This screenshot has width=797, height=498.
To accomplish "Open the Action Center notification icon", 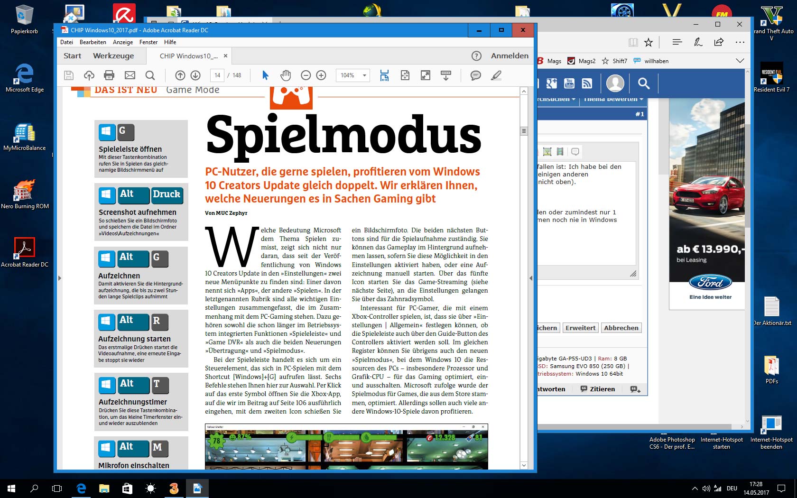I will pyautogui.click(x=781, y=488).
